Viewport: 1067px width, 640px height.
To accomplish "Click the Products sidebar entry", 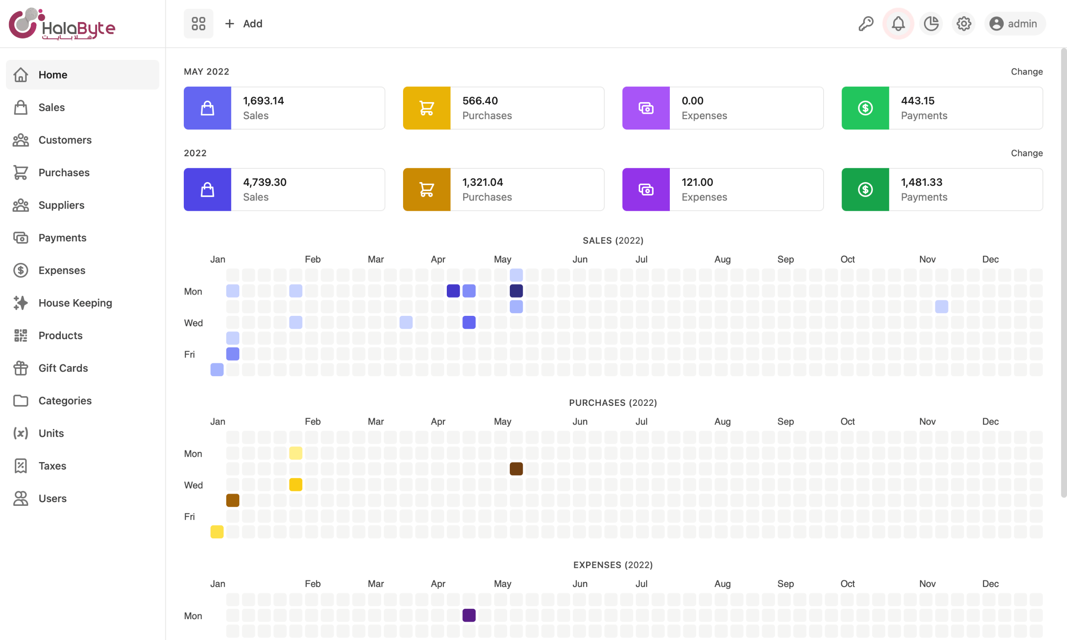I will 60,335.
